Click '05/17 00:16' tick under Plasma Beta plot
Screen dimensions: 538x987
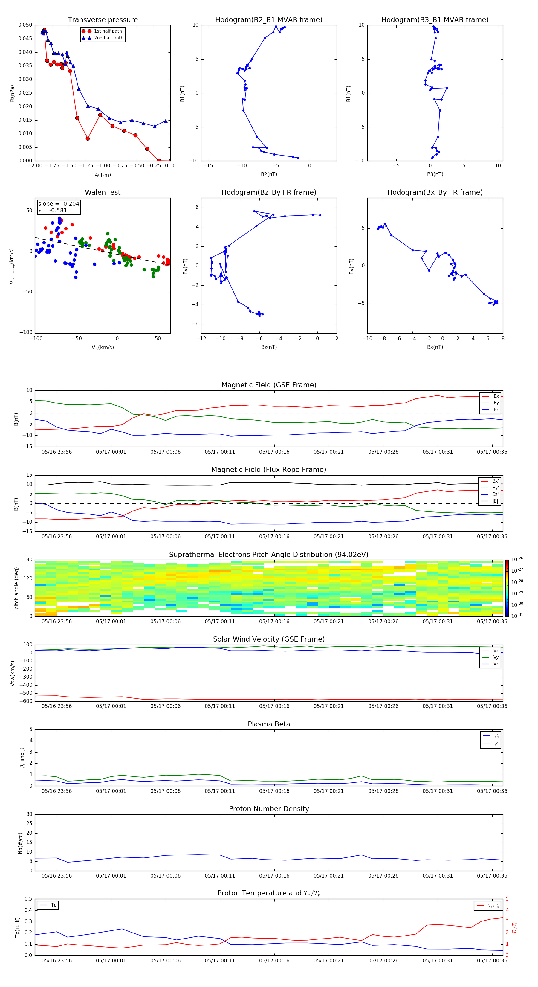274,791
